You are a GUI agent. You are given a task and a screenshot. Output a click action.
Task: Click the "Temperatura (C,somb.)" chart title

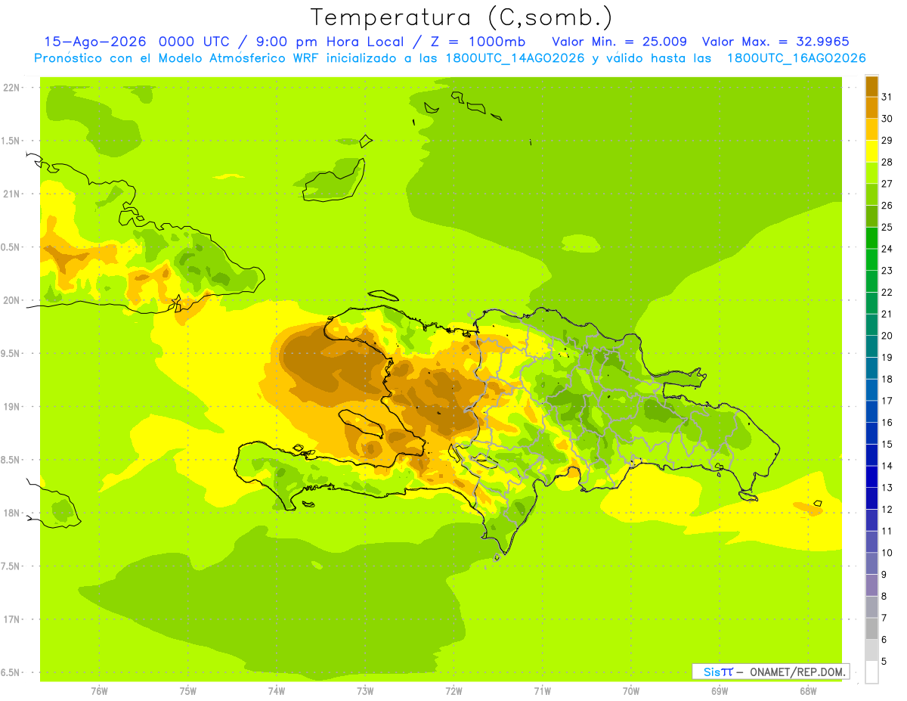(461, 17)
